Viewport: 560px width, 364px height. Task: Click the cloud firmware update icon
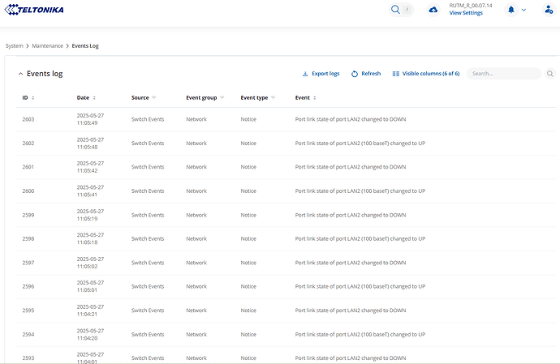pyautogui.click(x=433, y=10)
